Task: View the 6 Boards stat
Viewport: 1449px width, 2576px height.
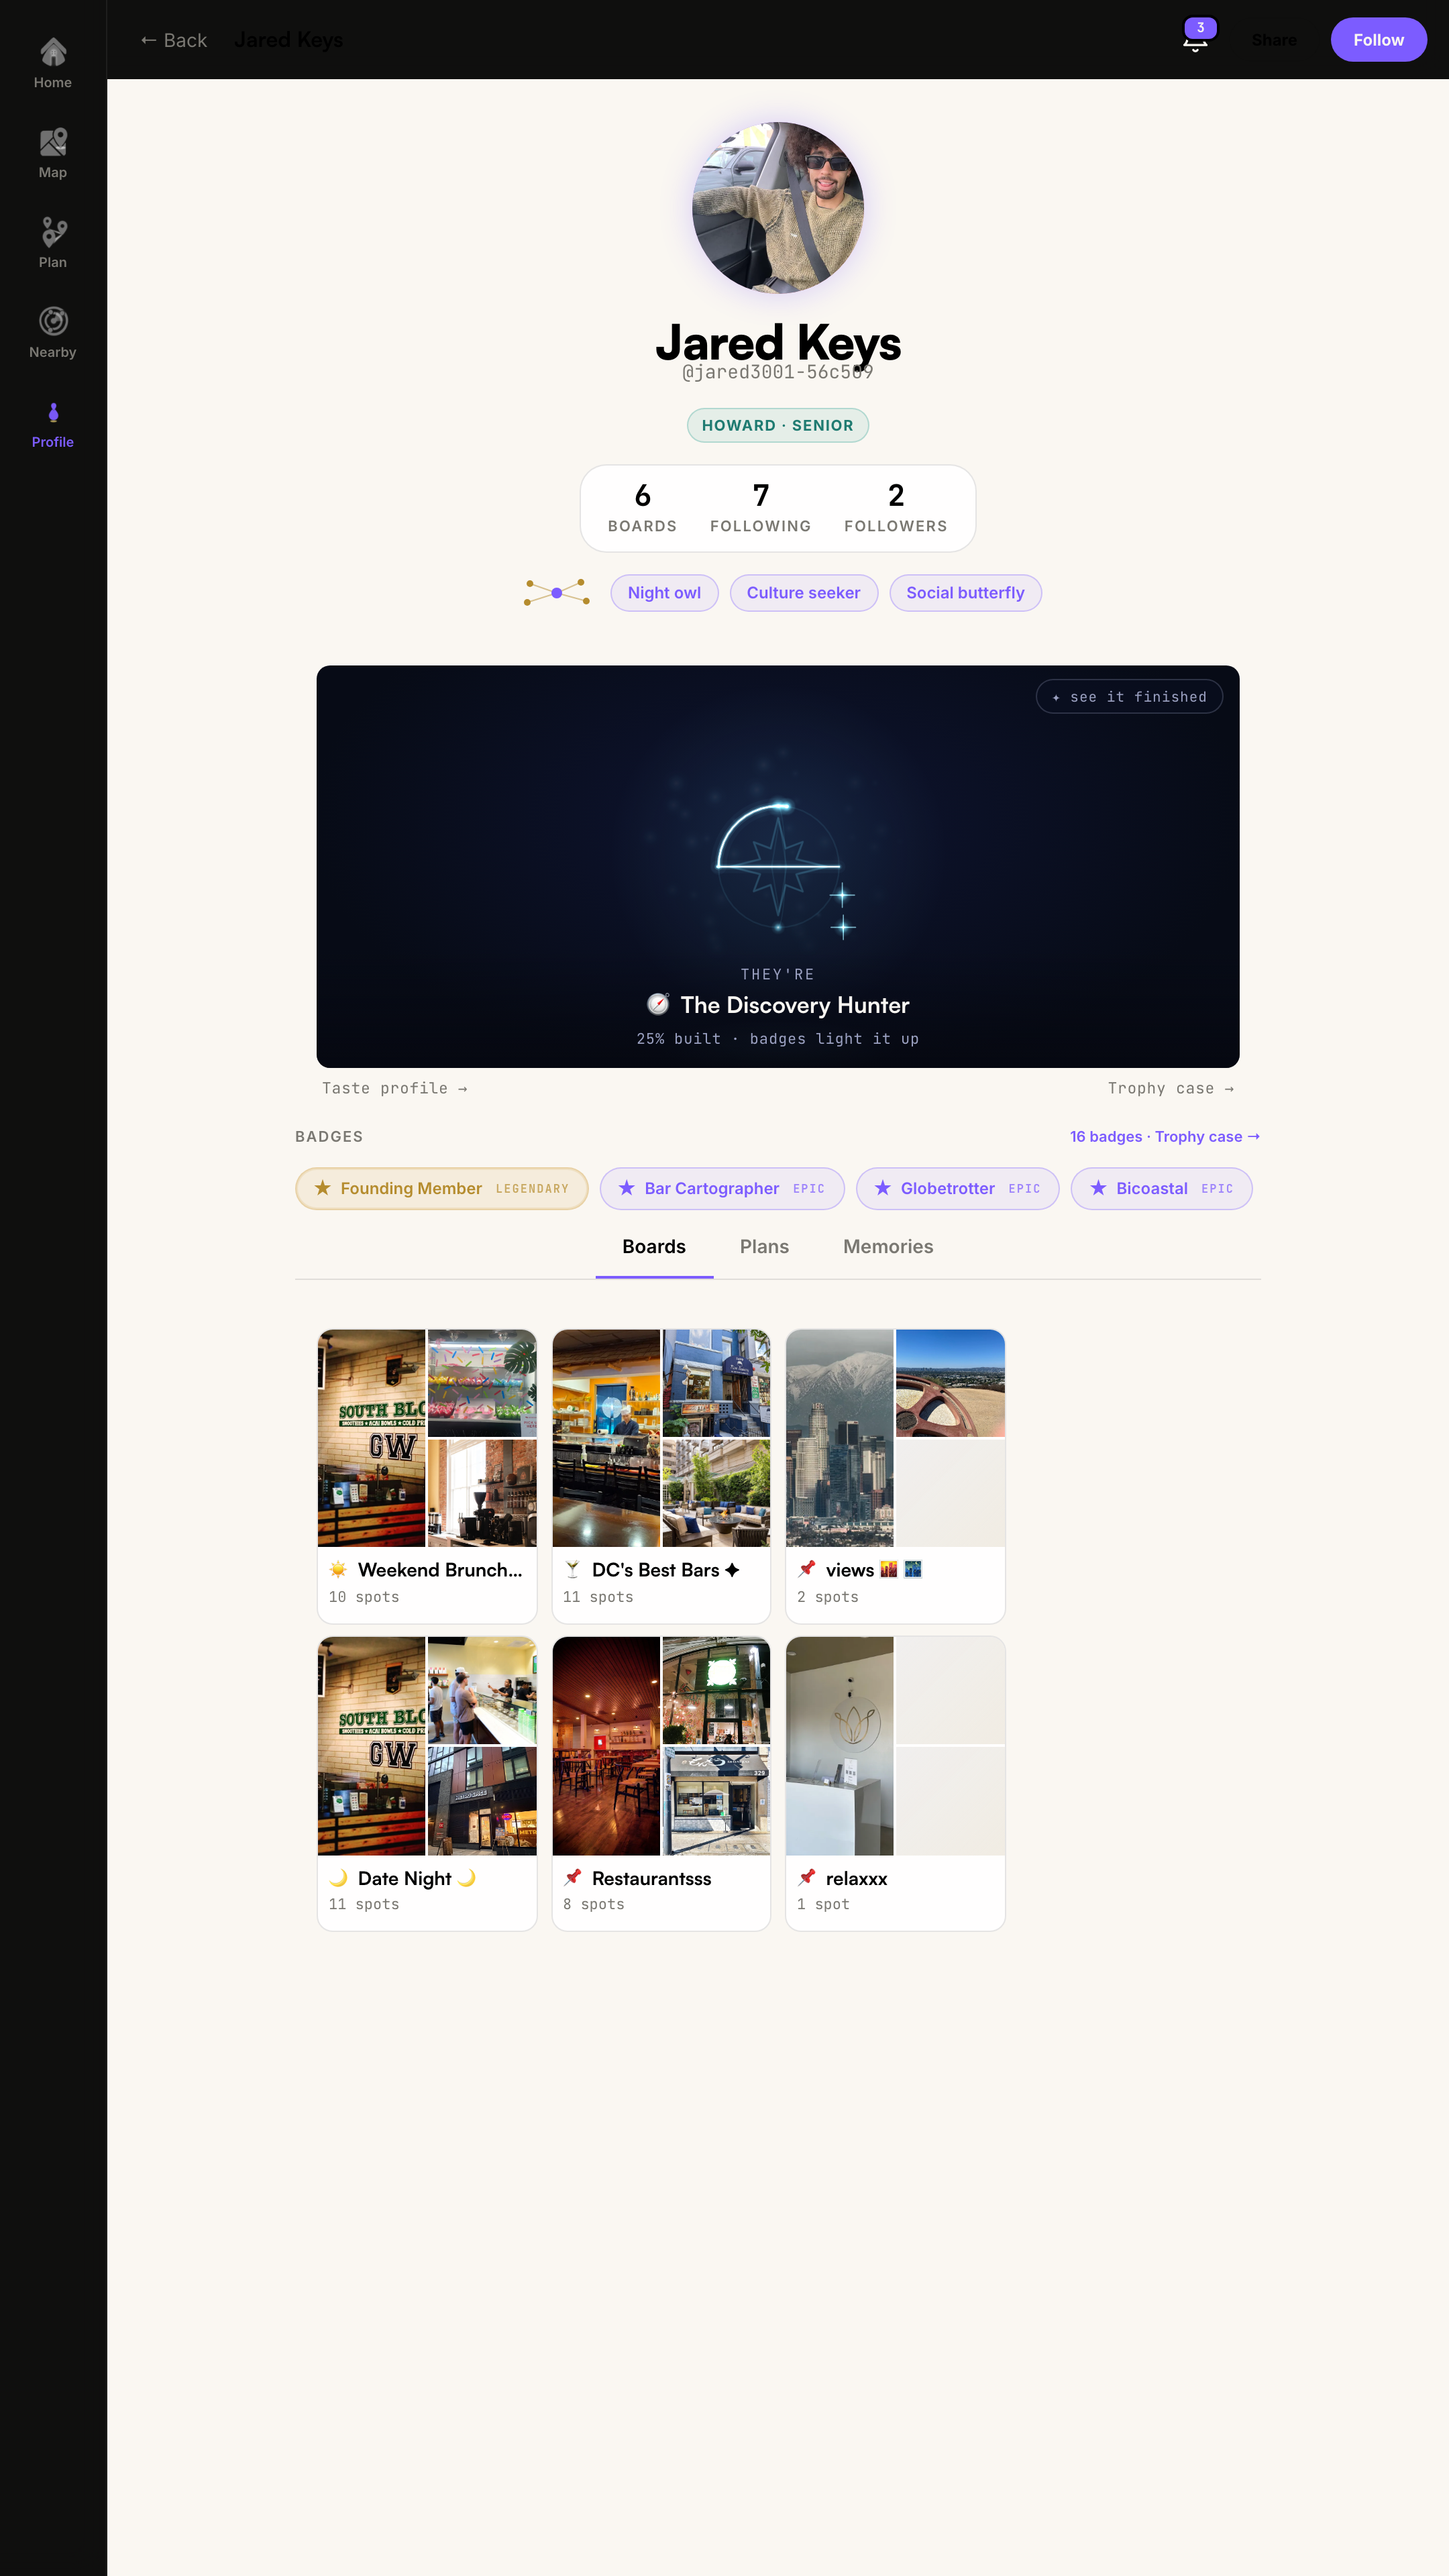Action: tap(642, 508)
